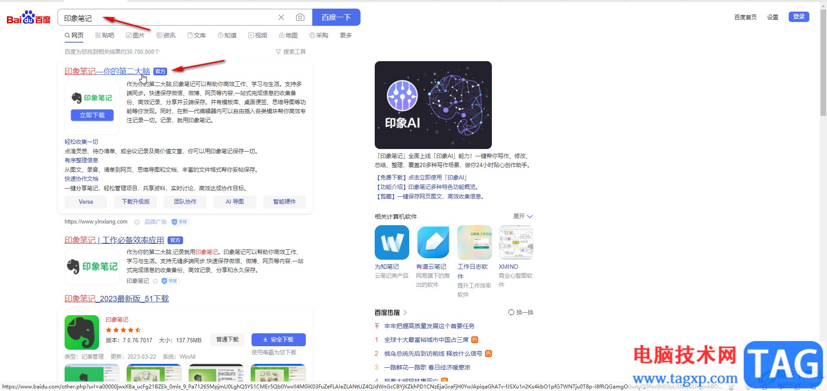
Task: Click the 智能硬件 button
Action: click(285, 202)
